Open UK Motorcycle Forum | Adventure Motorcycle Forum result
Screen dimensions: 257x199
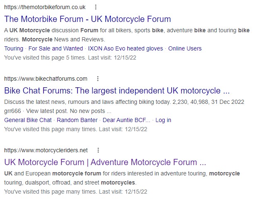105,162
